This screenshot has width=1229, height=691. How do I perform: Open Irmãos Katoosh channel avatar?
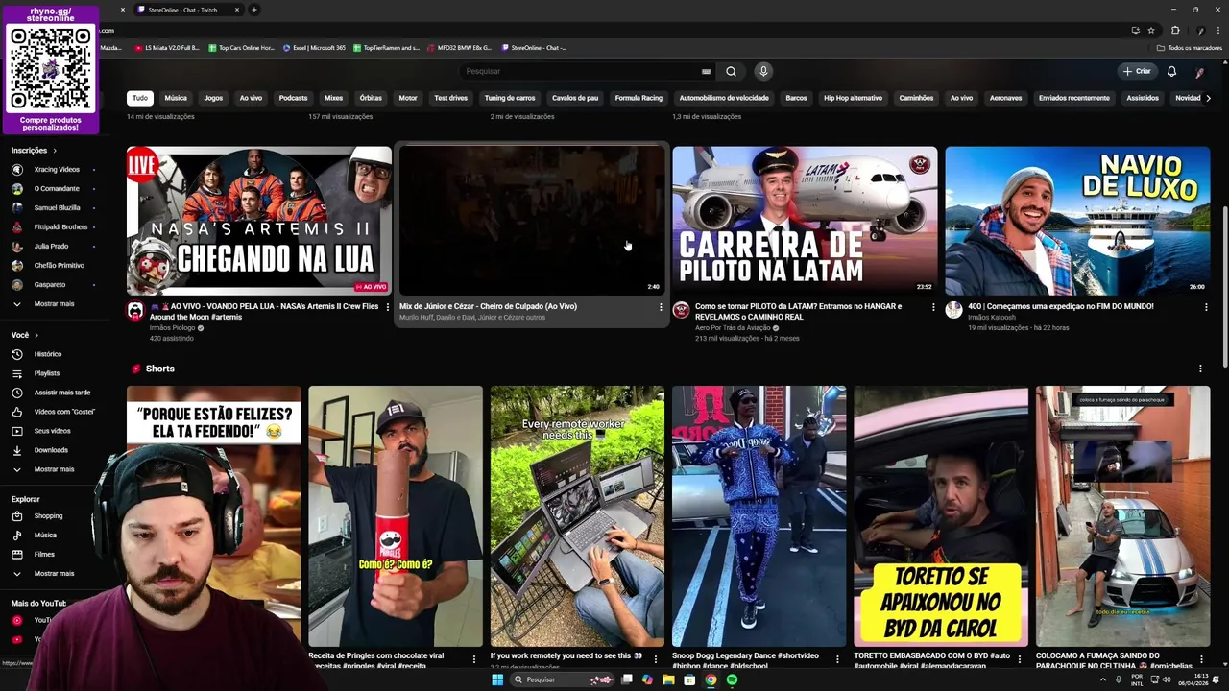[953, 310]
